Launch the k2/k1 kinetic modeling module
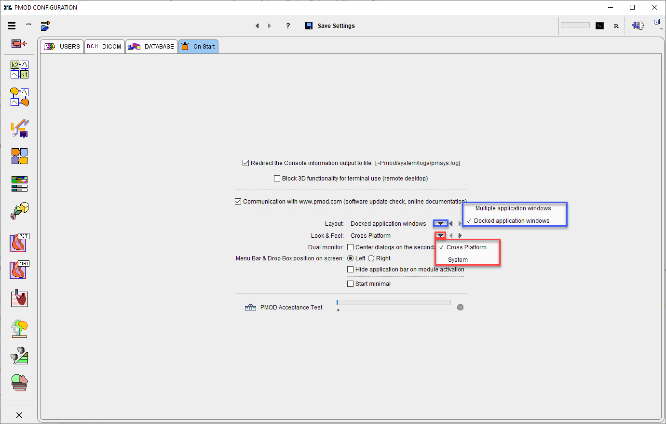This screenshot has height=424, width=666. (x=19, y=69)
